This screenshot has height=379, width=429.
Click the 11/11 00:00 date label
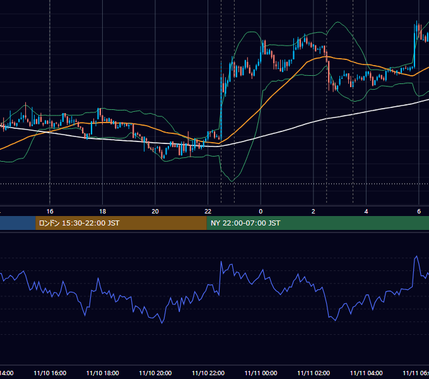tap(261, 373)
